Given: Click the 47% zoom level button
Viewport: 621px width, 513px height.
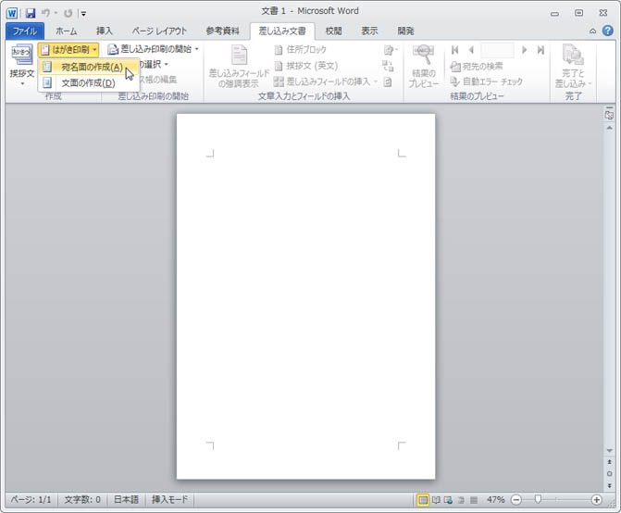Looking at the screenshot, I should tap(495, 499).
